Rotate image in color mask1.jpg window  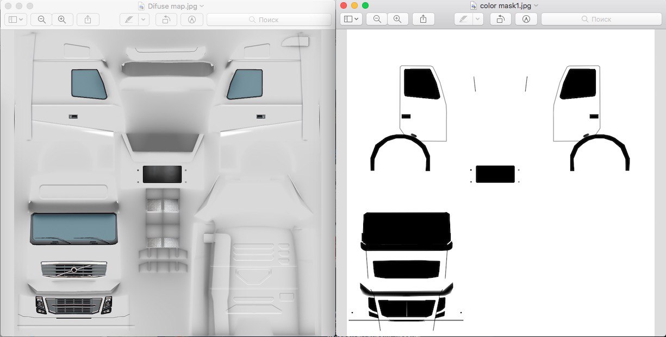[x=500, y=19]
